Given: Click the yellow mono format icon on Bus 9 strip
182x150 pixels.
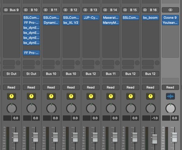Looking at the screenshot, I should click(11, 96).
